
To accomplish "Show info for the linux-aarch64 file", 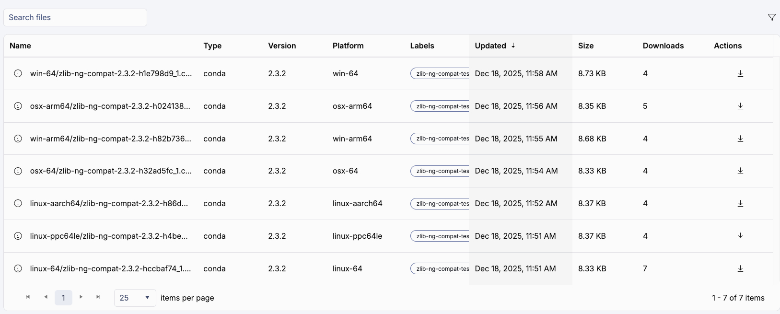I will tap(18, 203).
